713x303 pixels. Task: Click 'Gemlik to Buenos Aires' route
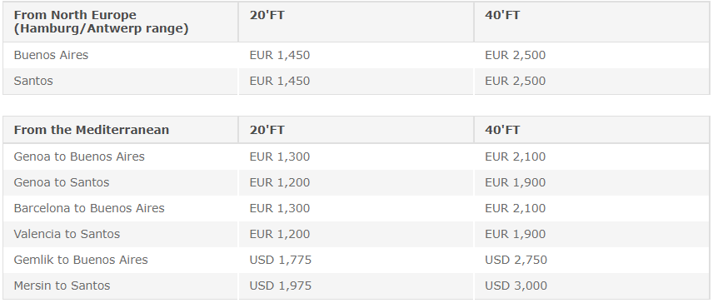tap(81, 260)
